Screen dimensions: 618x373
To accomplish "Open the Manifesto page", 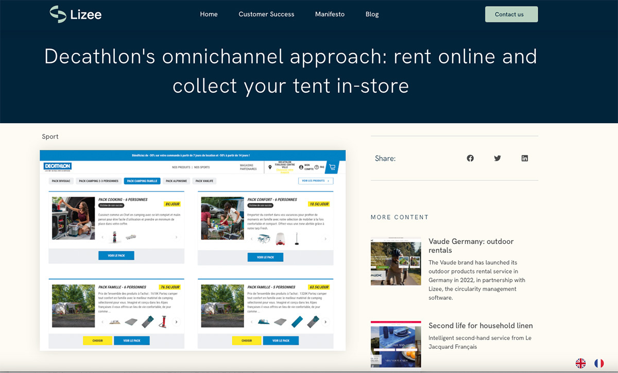I will 330,14.
